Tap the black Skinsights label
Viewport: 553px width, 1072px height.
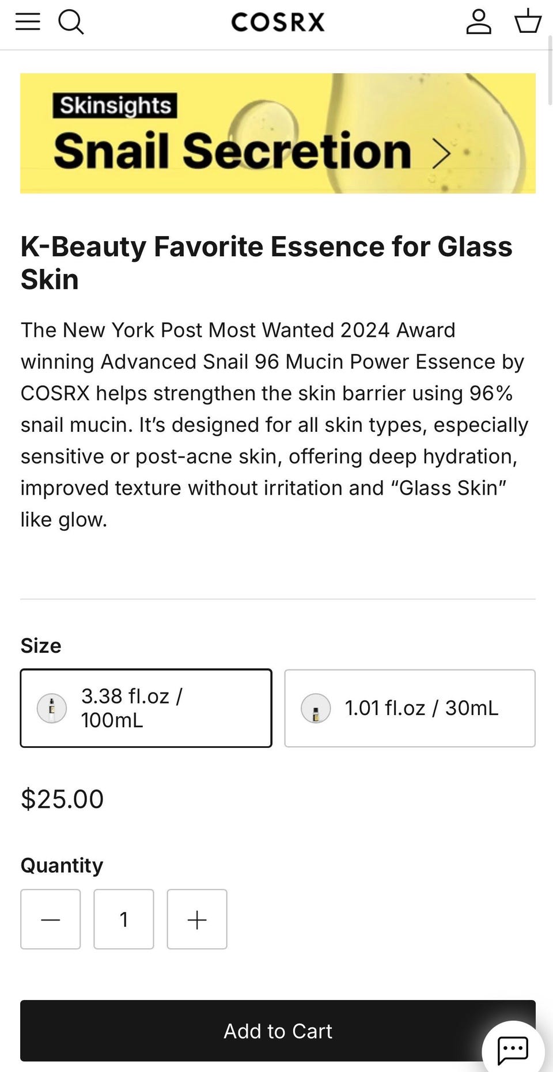coord(115,106)
